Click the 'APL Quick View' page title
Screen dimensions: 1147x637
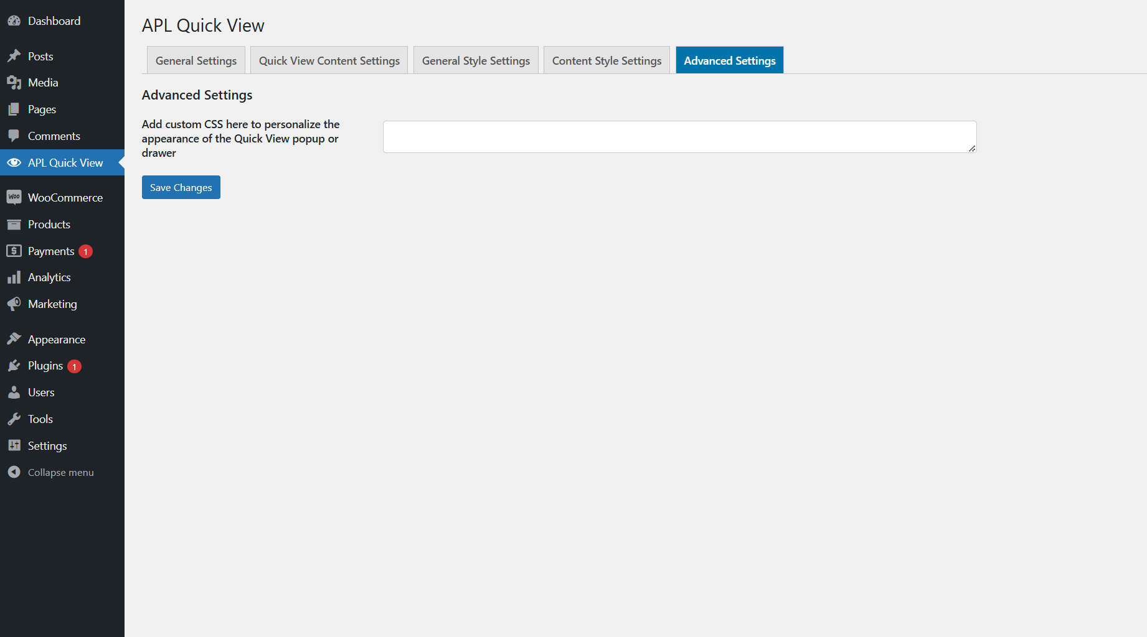click(203, 26)
